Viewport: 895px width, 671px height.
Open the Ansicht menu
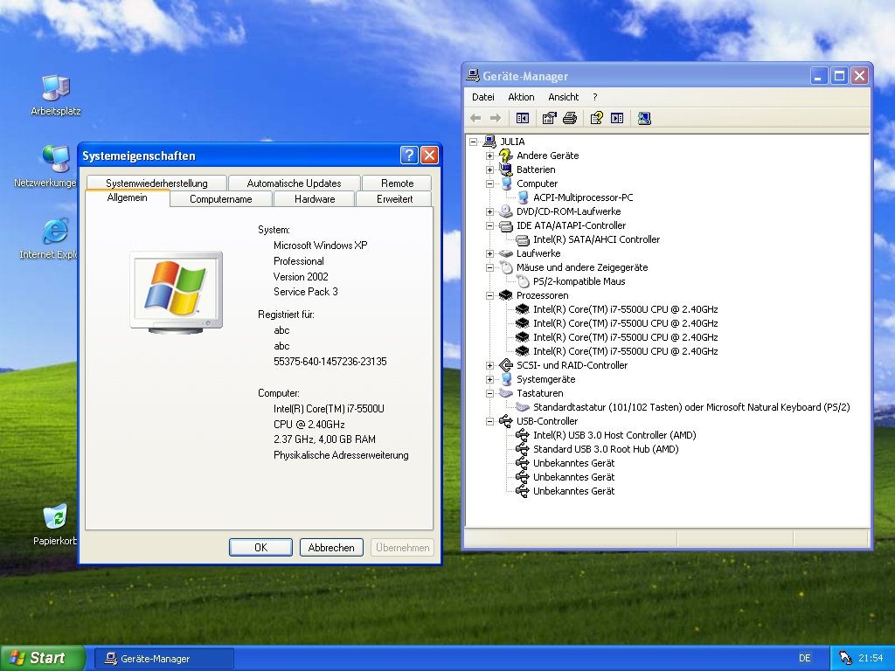[x=564, y=97]
